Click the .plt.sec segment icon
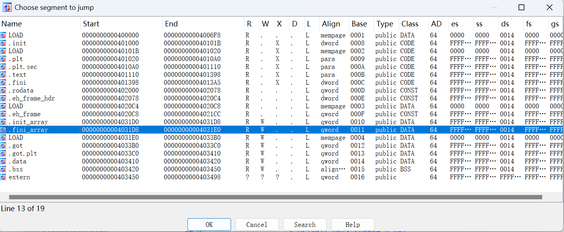 4,67
